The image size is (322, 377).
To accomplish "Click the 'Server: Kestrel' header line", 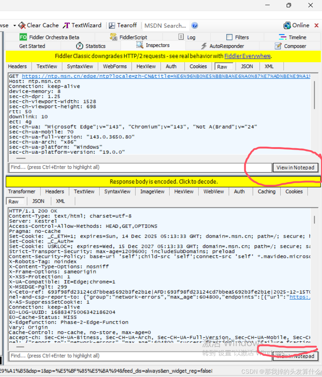I will (33, 221).
